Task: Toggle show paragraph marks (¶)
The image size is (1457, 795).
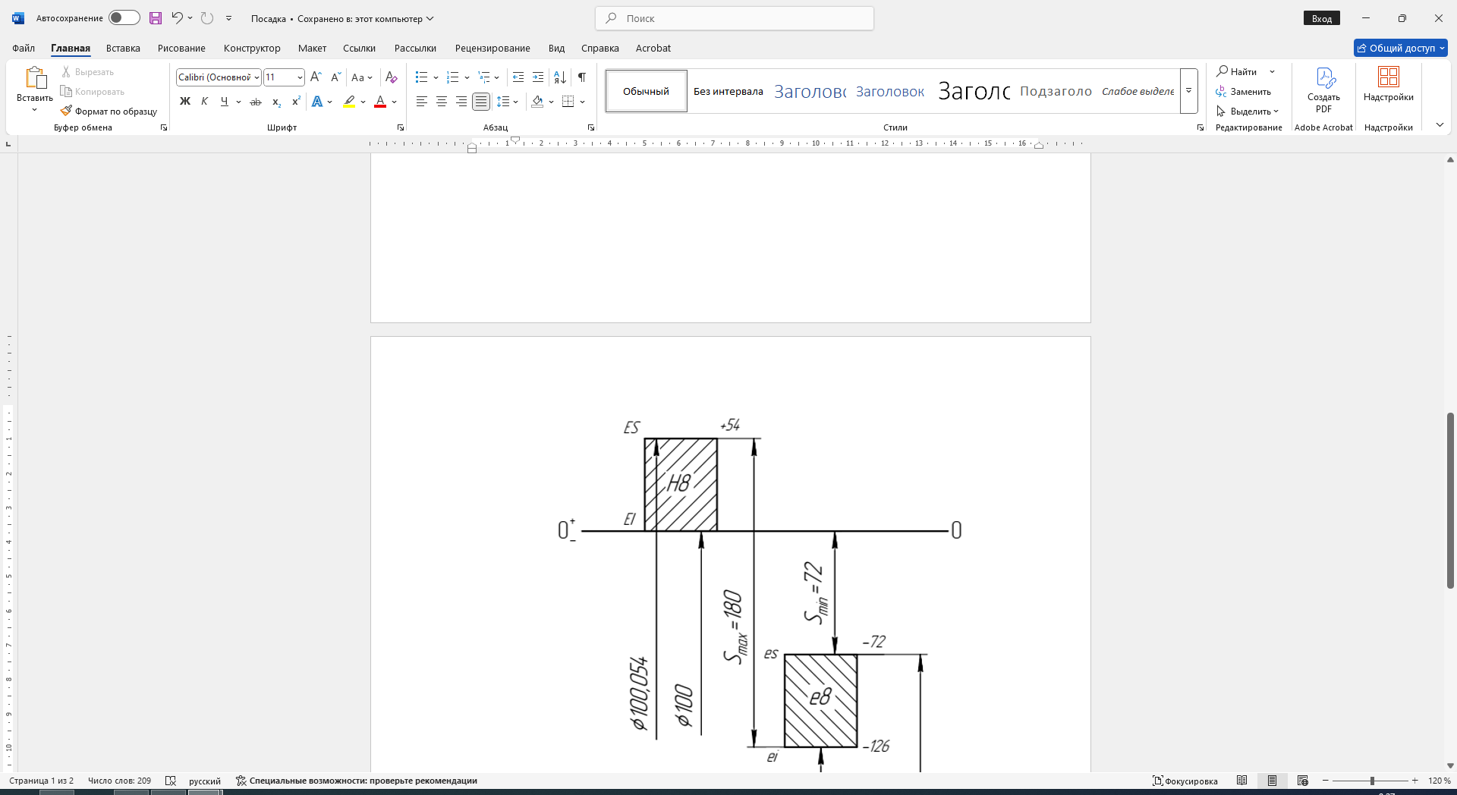Action: (x=582, y=77)
